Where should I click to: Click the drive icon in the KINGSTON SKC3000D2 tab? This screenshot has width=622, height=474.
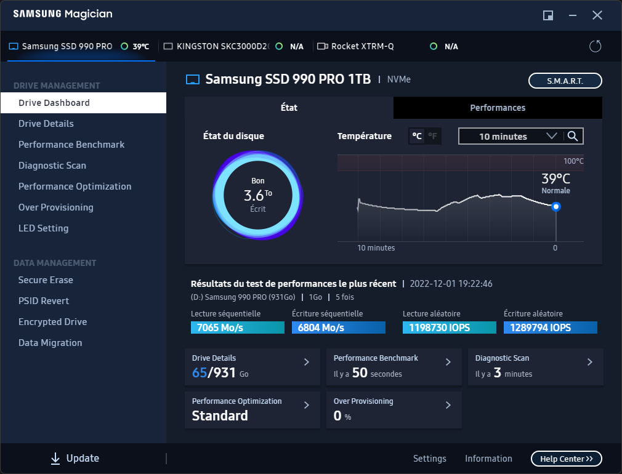click(168, 46)
